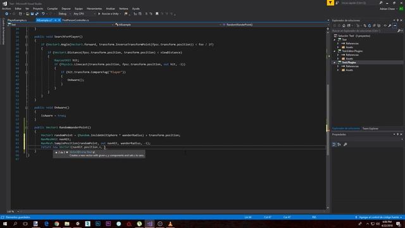Click the Save All icon in toolbar
Image resolution: width=405 pixels, height=228 pixels.
coord(37,14)
